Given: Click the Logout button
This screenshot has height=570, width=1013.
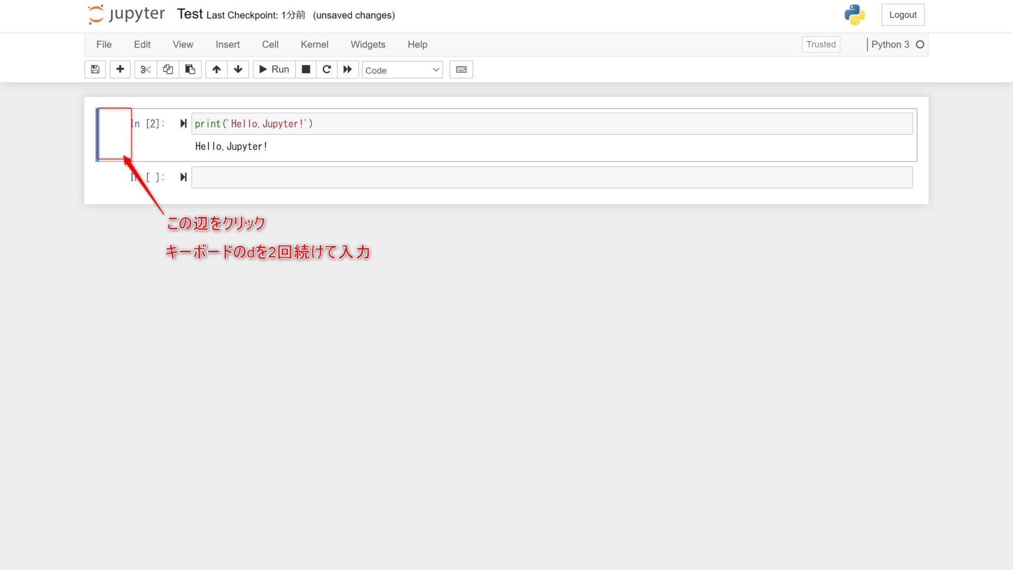Looking at the screenshot, I should [x=903, y=15].
